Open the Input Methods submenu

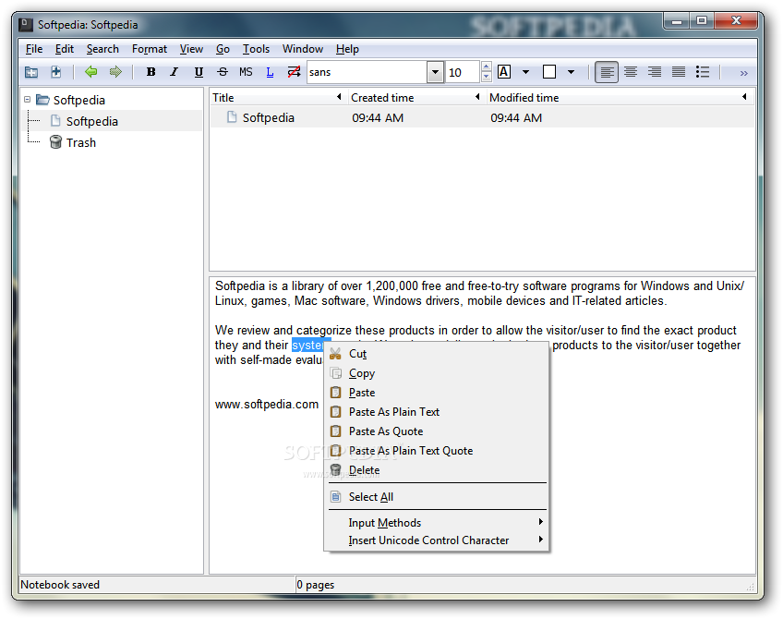click(437, 523)
